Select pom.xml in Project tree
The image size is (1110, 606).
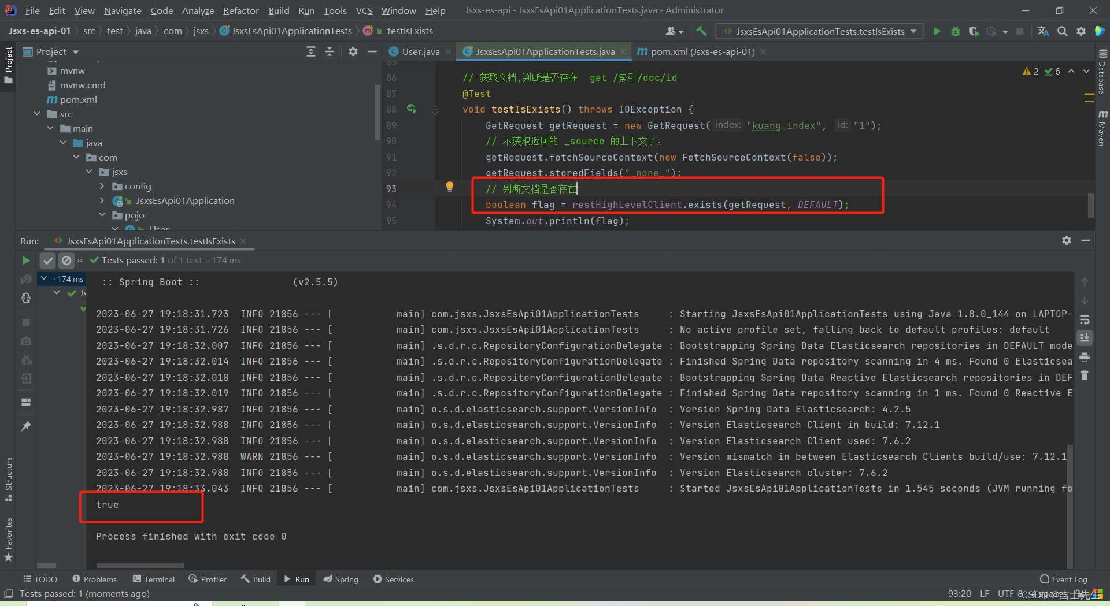click(x=78, y=99)
